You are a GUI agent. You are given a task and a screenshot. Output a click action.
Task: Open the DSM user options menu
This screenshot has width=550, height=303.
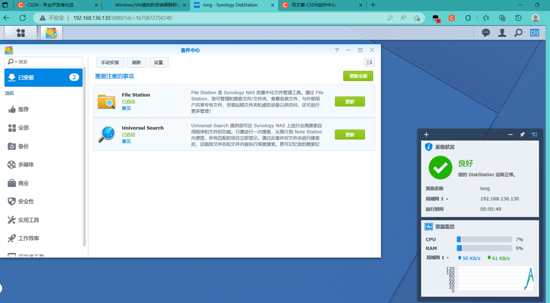point(502,33)
